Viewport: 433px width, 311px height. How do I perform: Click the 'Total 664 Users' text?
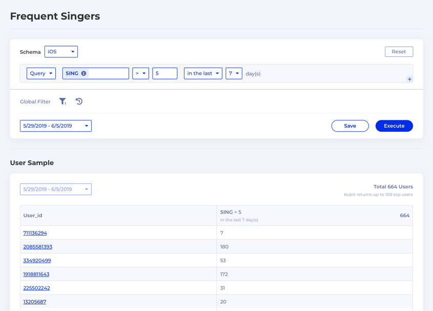[393, 186]
